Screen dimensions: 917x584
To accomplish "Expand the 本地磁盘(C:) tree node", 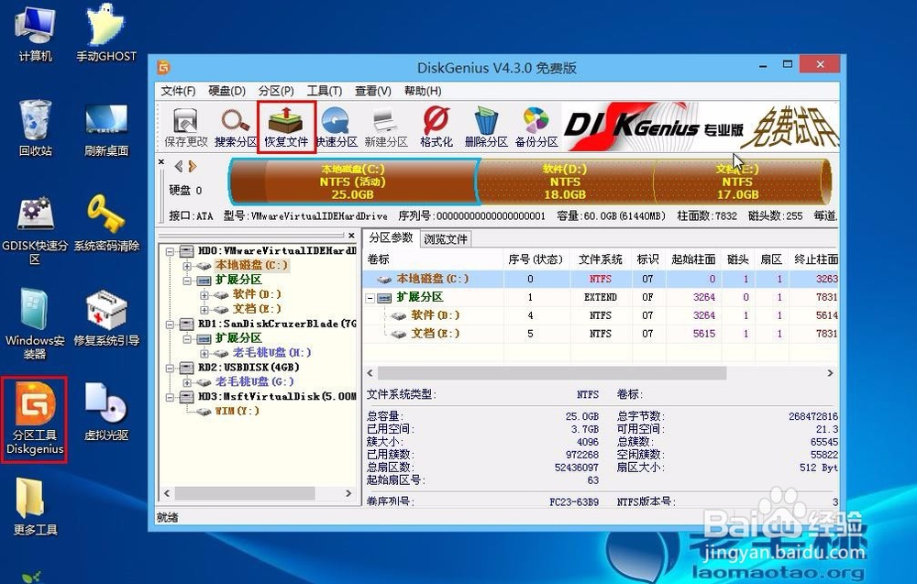I will click(x=186, y=266).
